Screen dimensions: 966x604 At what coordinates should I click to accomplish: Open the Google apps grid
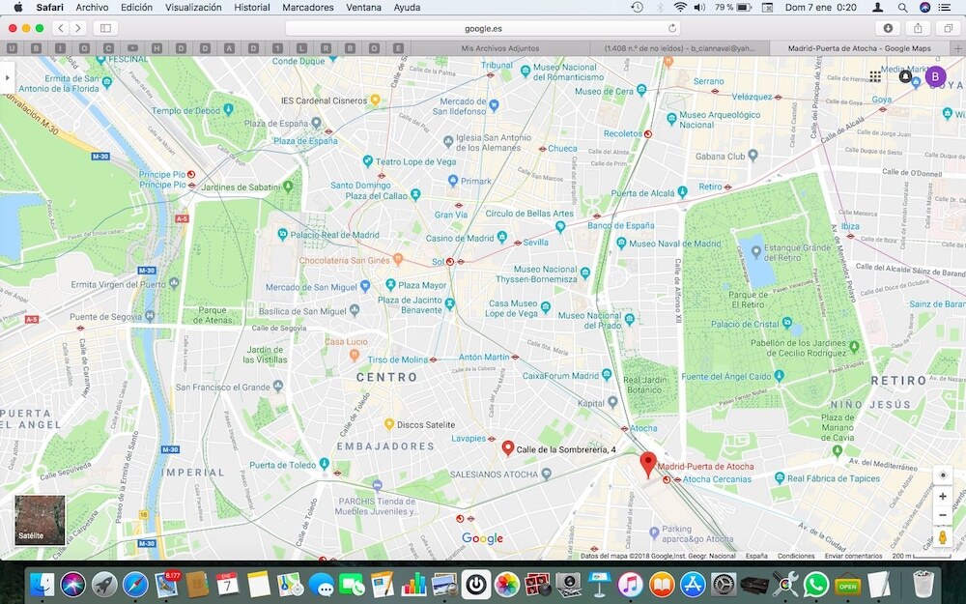(875, 76)
